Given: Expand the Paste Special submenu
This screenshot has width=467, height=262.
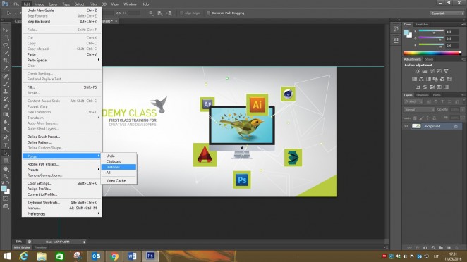Looking at the screenshot, I should click(61, 60).
